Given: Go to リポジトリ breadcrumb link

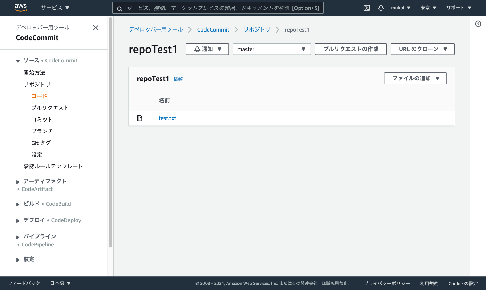Looking at the screenshot, I should click(x=257, y=29).
